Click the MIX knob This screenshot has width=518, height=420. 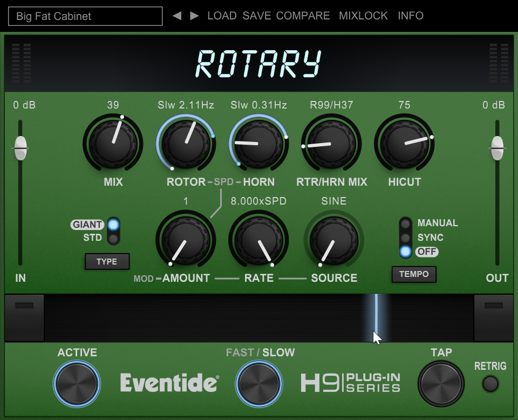point(113,144)
